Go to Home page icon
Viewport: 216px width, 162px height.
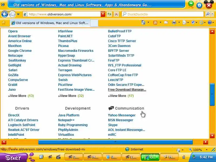143,22
